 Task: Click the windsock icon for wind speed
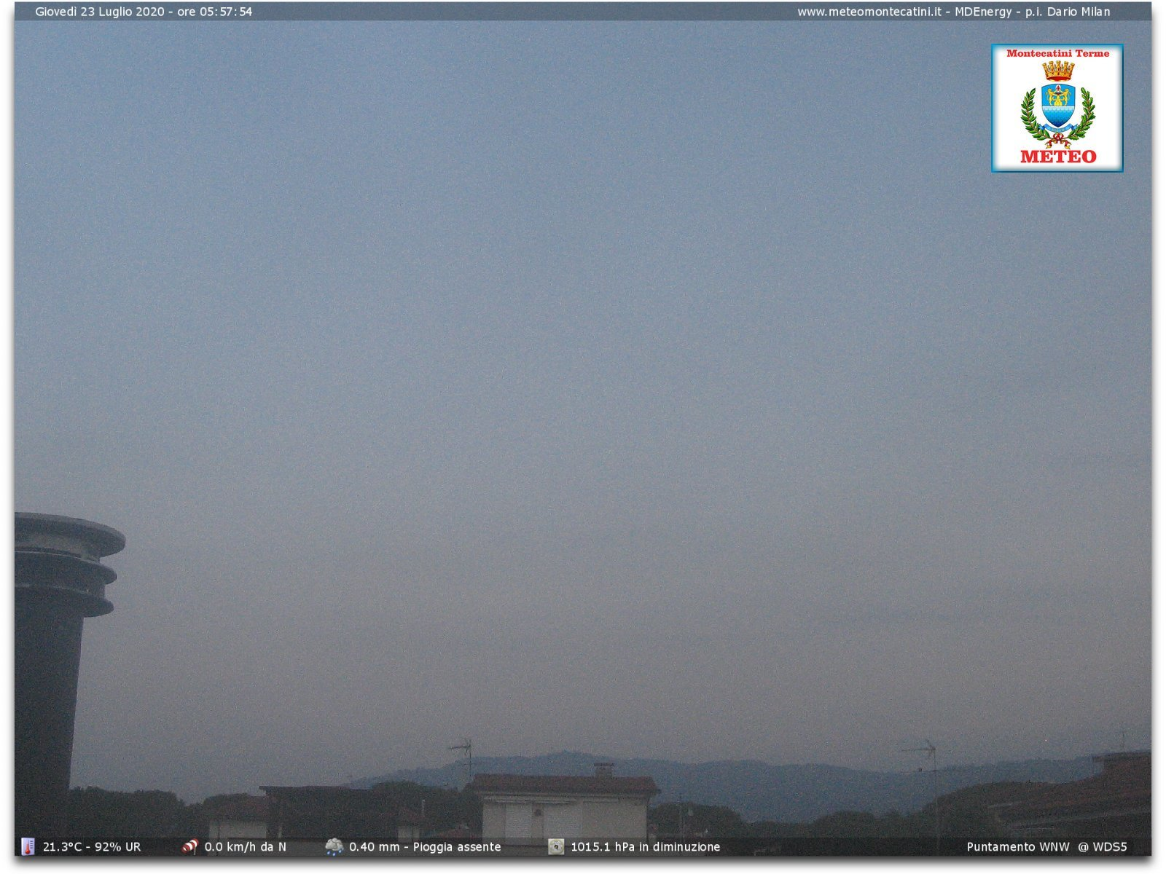tap(189, 846)
